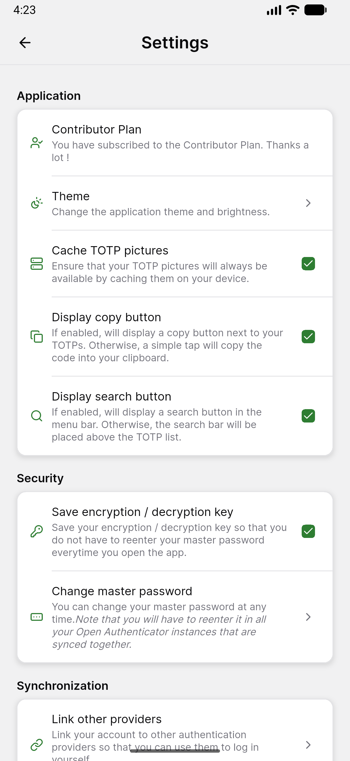The image size is (350, 761).
Task: Expand the Theme settings via its chevron
Action: point(308,203)
